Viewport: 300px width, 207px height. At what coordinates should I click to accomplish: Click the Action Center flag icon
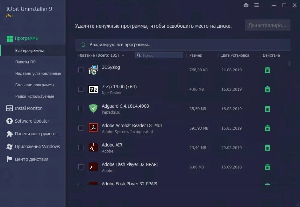point(9,159)
